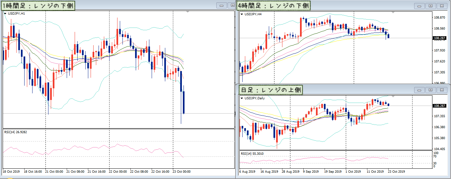Click the 21 Oct 16:00 time on H1 axis
This screenshot has height=179, width=451.
pos(96,172)
